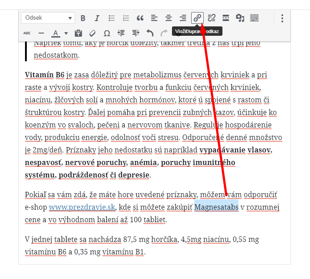Image resolution: width=310 pixels, height=279 pixels.
Task: Toggle bold formatting
Action: tap(83, 18)
